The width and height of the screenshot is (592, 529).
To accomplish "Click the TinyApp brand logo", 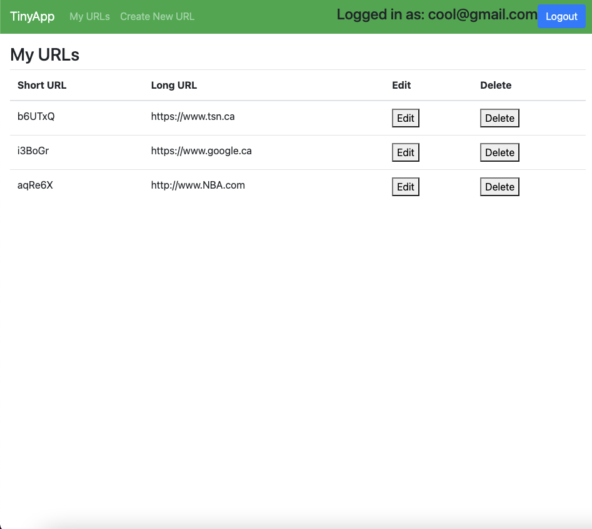I will tap(32, 16).
